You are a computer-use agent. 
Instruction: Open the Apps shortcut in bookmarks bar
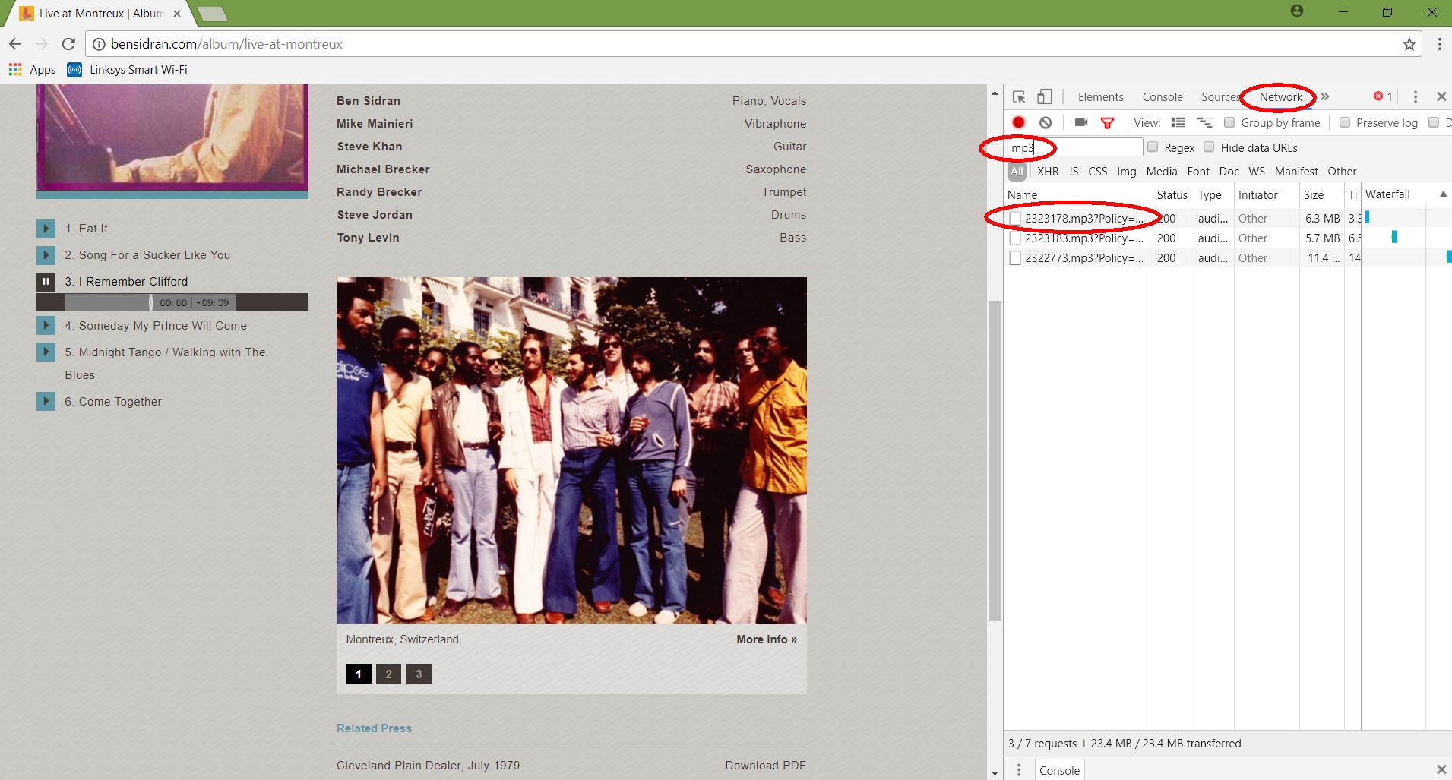[x=32, y=70]
